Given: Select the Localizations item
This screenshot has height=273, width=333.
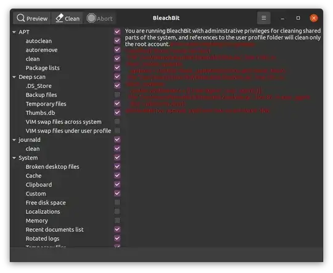Looking at the screenshot, I should point(43,211).
